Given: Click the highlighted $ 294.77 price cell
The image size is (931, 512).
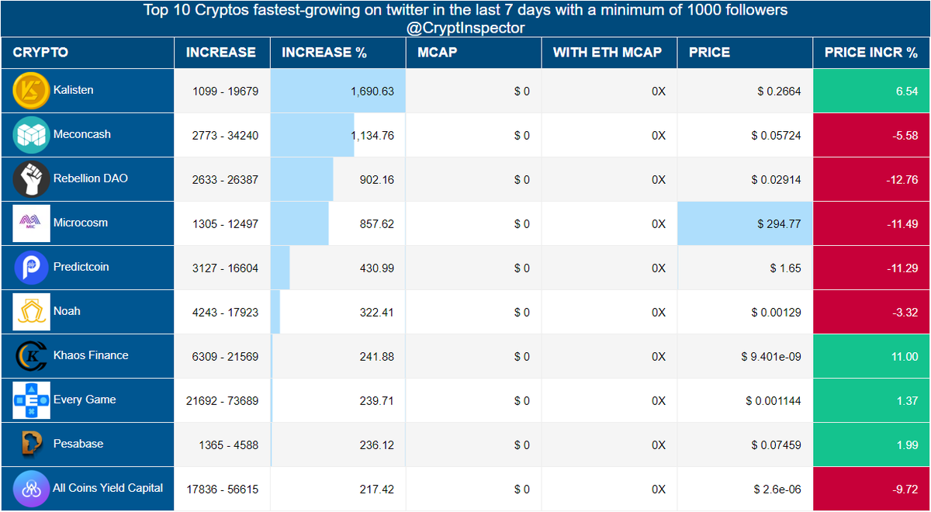Looking at the screenshot, I should pos(745,223).
